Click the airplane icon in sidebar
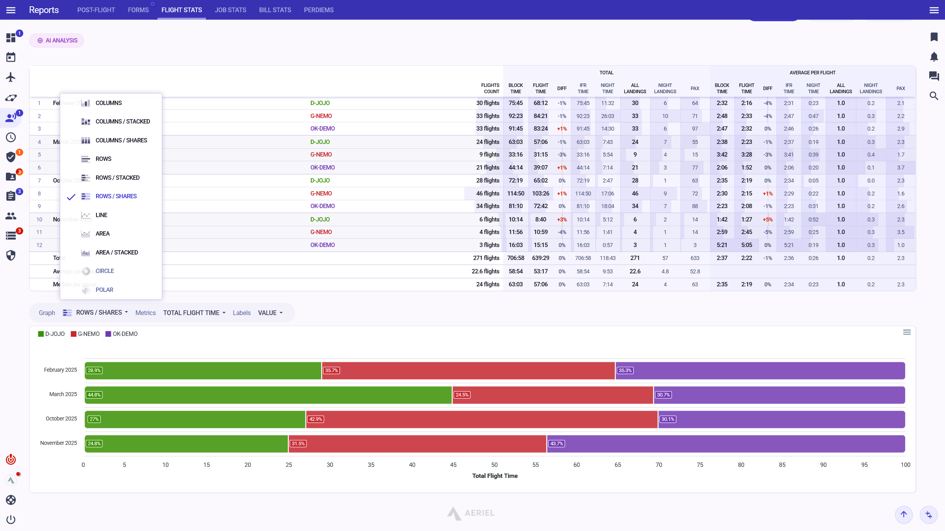The height and width of the screenshot is (531, 945). click(11, 77)
